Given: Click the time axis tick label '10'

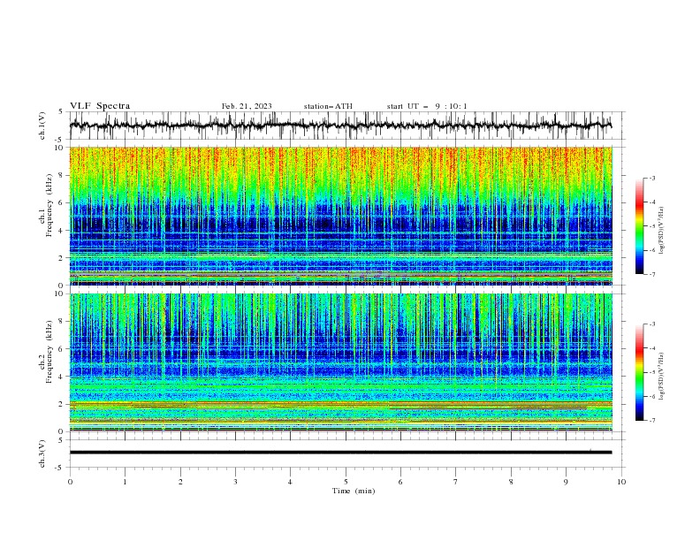Looking at the screenshot, I should [x=621, y=482].
